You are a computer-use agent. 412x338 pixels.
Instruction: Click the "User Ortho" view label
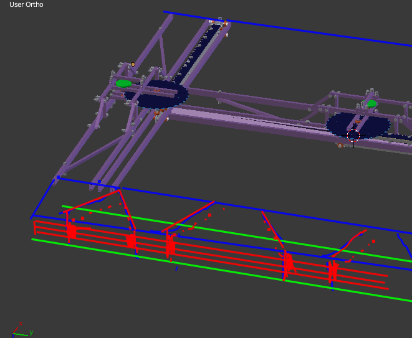(26, 4)
